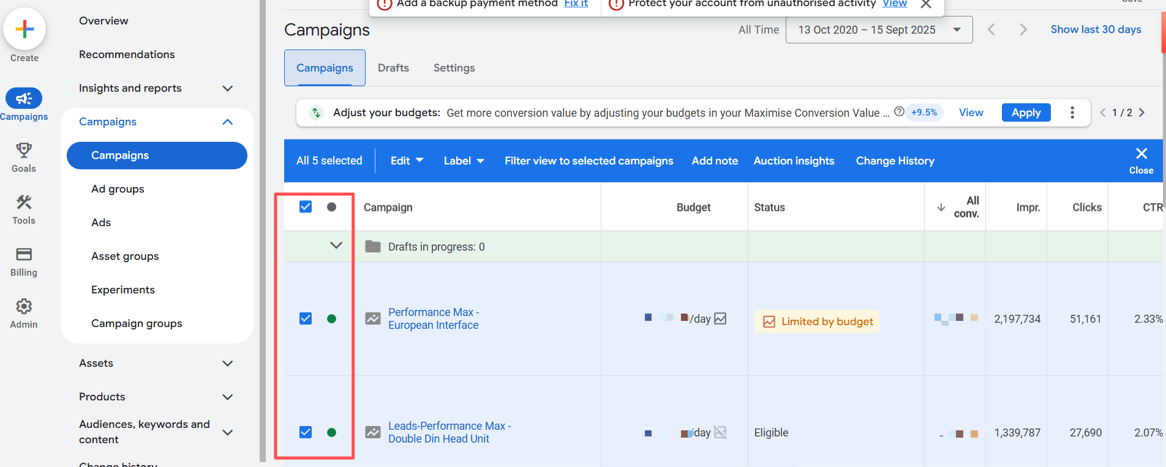The height and width of the screenshot is (467, 1166).
Task: Show previous recommendation card arrow
Action: [1103, 112]
